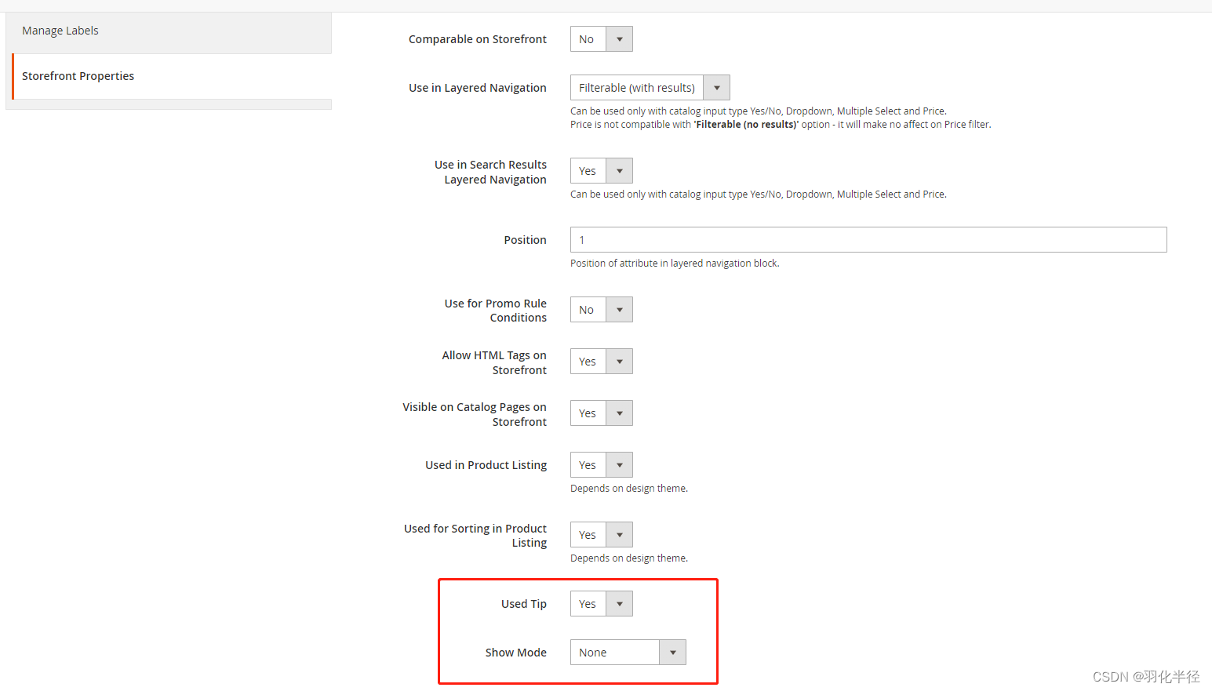Switch to the Manage Labels tab
Viewport: 1212px width, 691px height.
pos(60,30)
